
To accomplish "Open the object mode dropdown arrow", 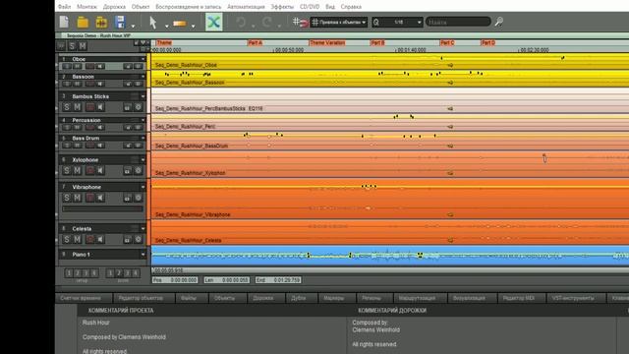I will [193, 27].
